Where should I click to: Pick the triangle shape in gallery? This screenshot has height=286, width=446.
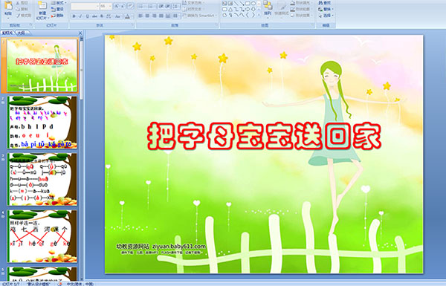coord(230,9)
